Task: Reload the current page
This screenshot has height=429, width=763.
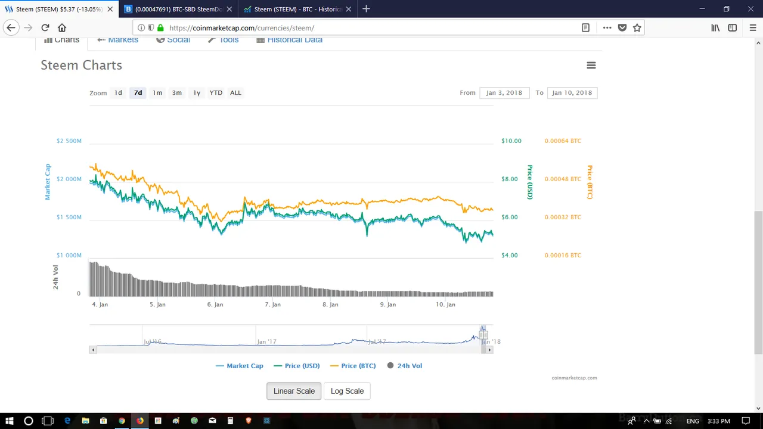Action: click(x=45, y=27)
